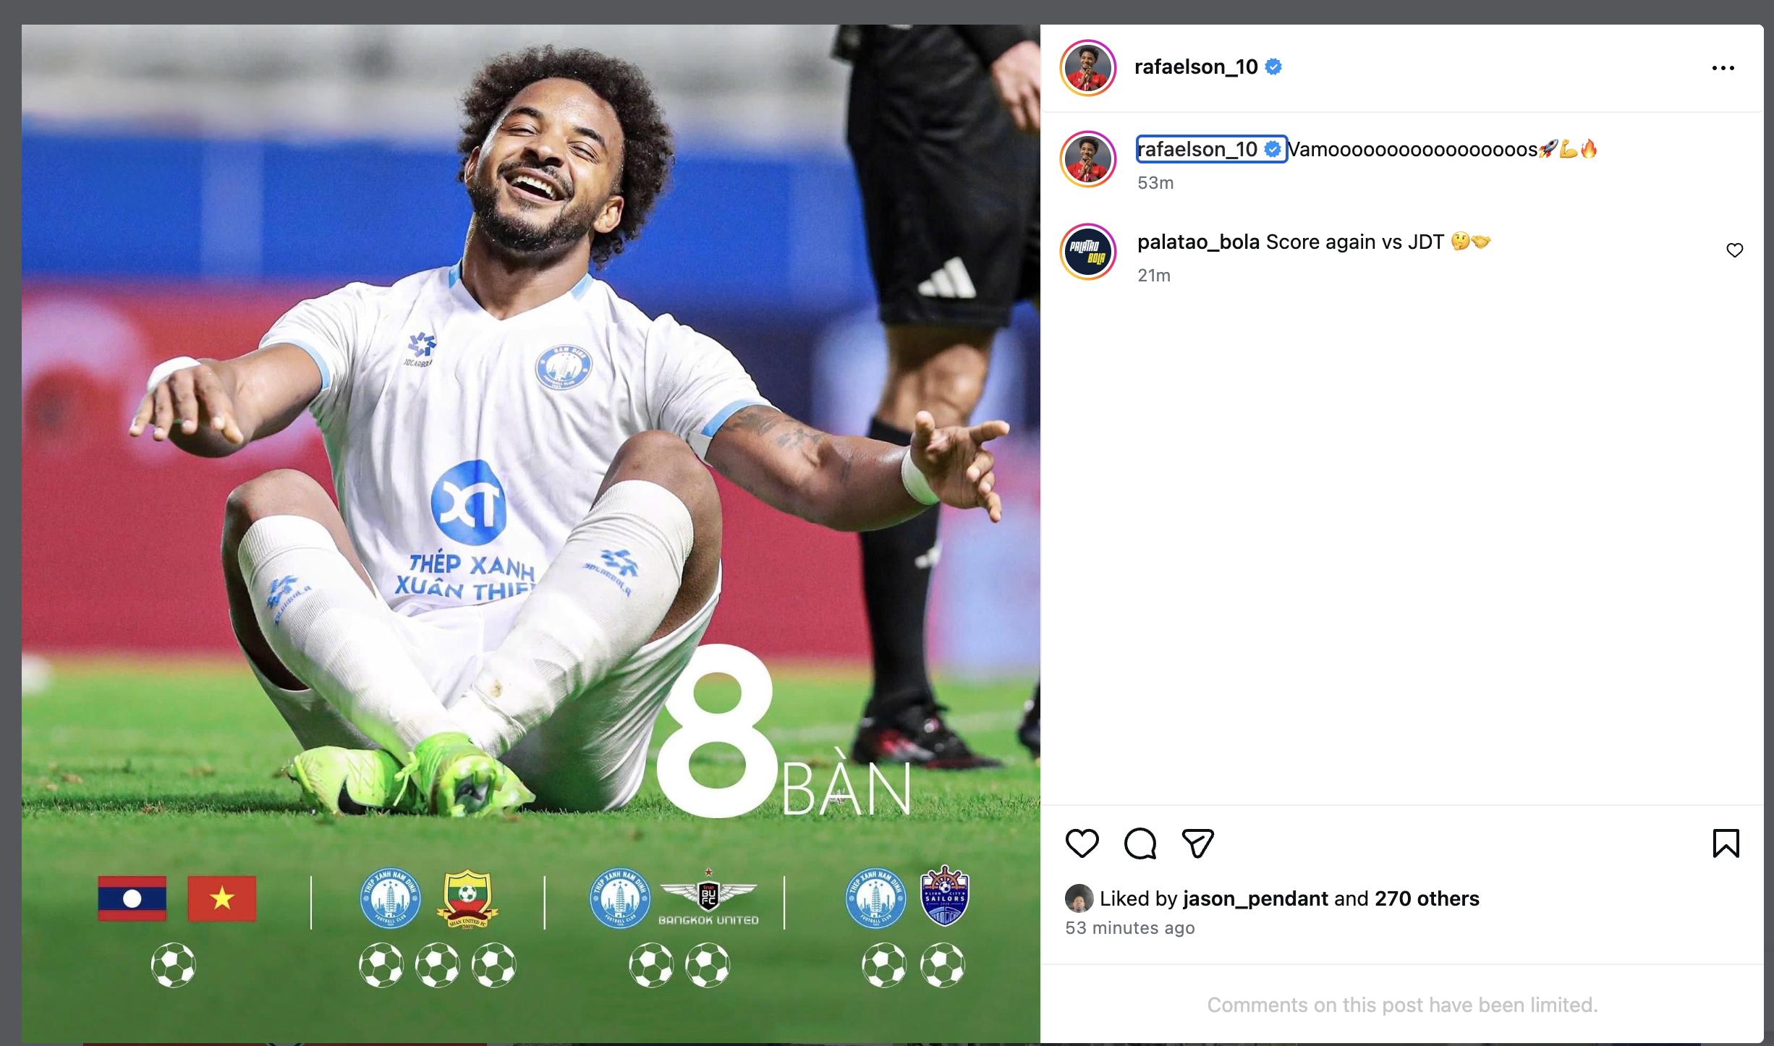Click rafaelson_10 avatar beside the caption

[1087, 159]
